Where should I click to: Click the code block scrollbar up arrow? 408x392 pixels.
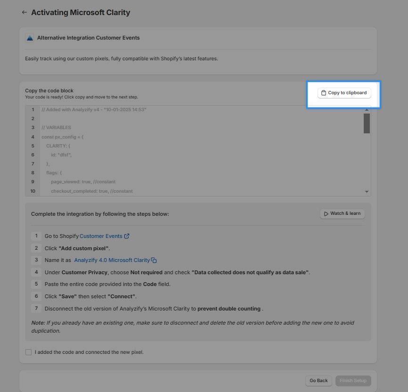tap(367, 110)
